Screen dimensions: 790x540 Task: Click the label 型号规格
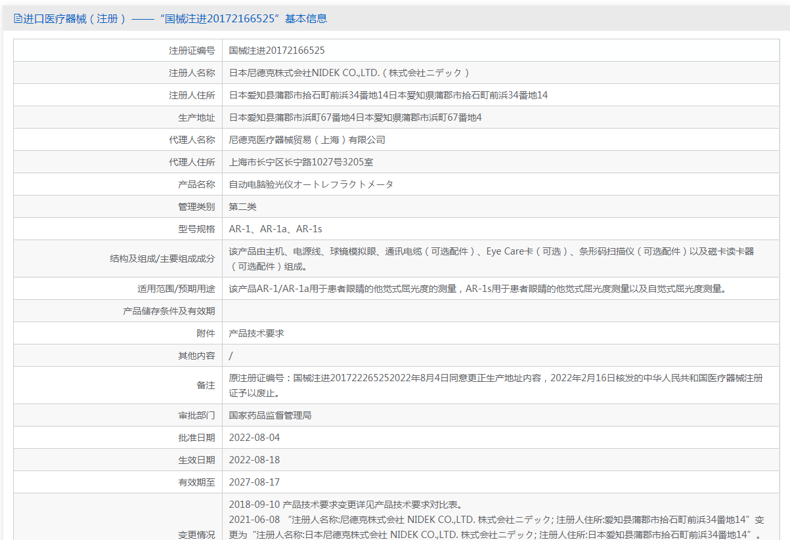196,229
